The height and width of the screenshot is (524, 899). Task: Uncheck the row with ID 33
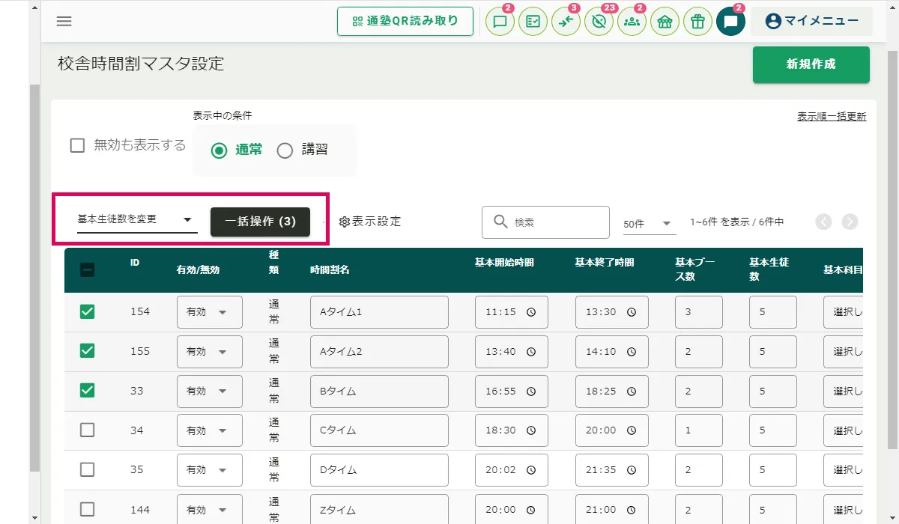pos(87,390)
